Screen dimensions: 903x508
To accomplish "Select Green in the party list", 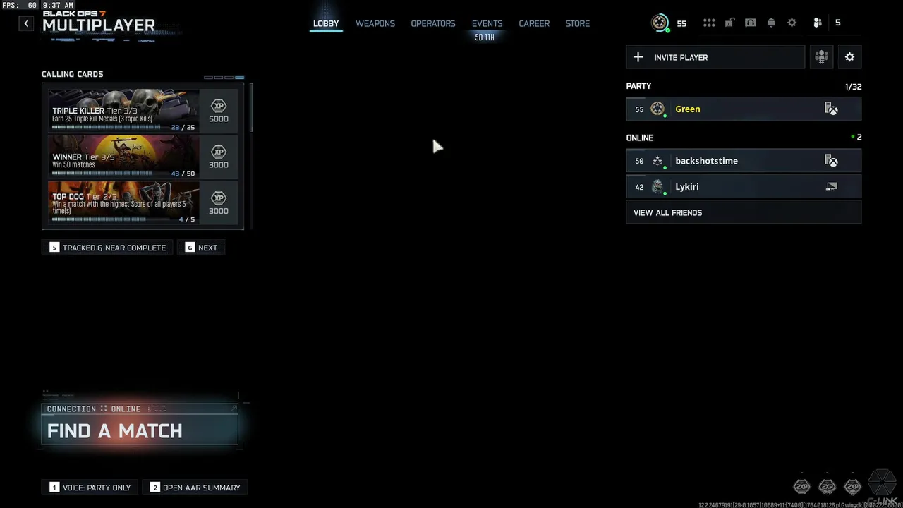I will pyautogui.click(x=744, y=109).
